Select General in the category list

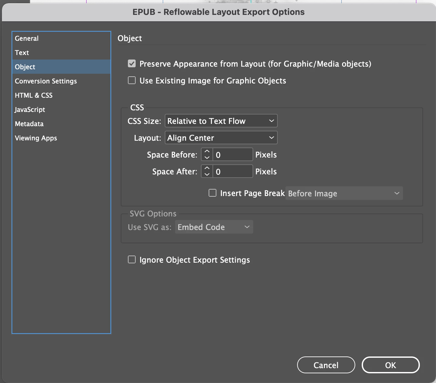[x=61, y=38]
